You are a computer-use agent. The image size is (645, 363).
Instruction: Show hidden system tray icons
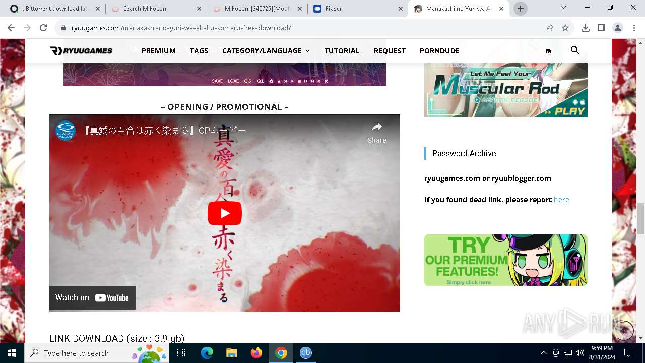coord(543,353)
